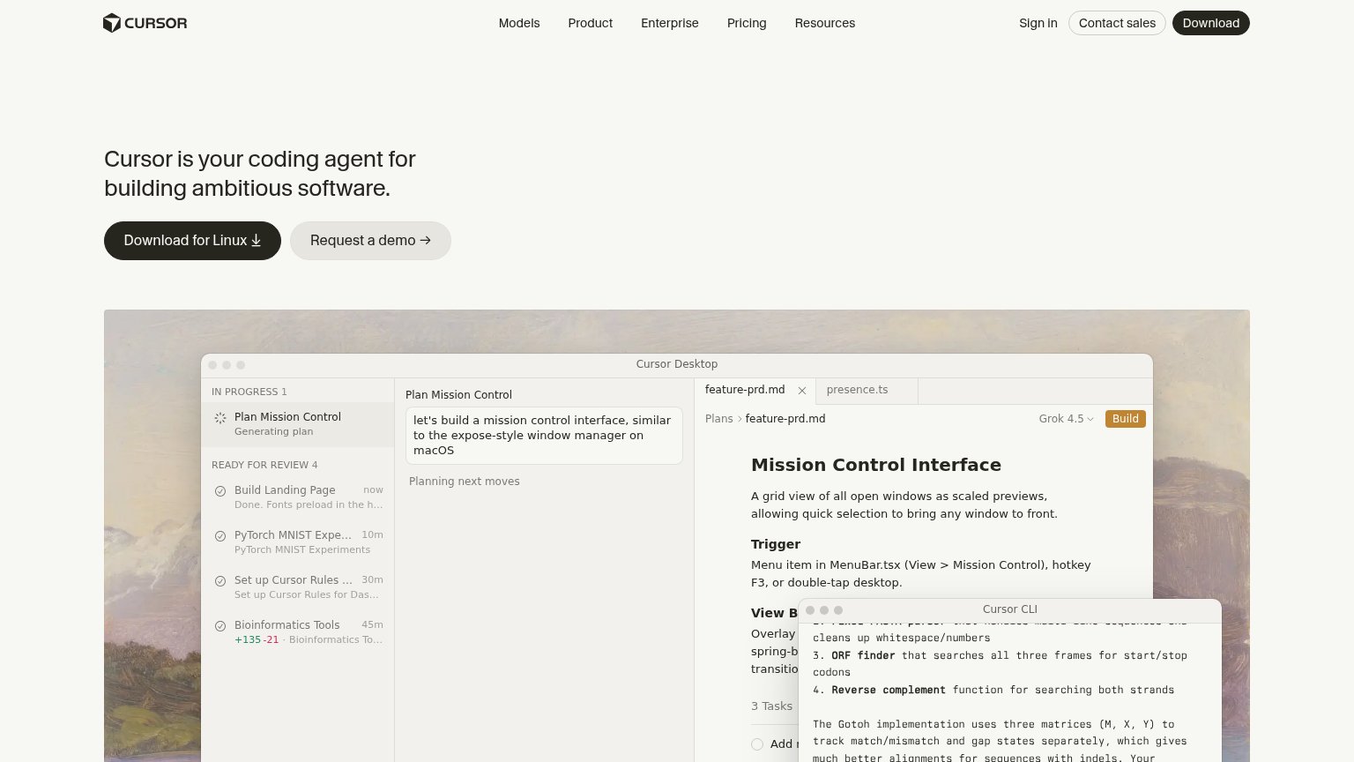Click the READY FOR REVIEW 4 header

pyautogui.click(x=264, y=465)
